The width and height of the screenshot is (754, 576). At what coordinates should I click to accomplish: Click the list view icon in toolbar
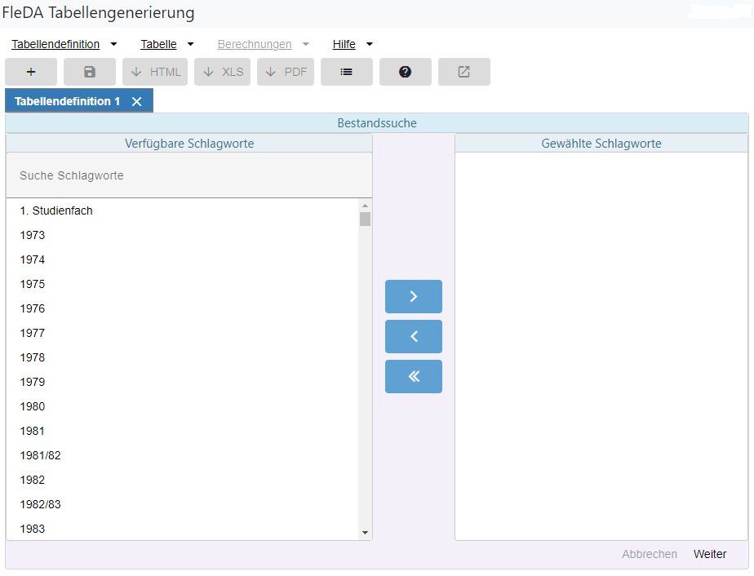tap(346, 72)
